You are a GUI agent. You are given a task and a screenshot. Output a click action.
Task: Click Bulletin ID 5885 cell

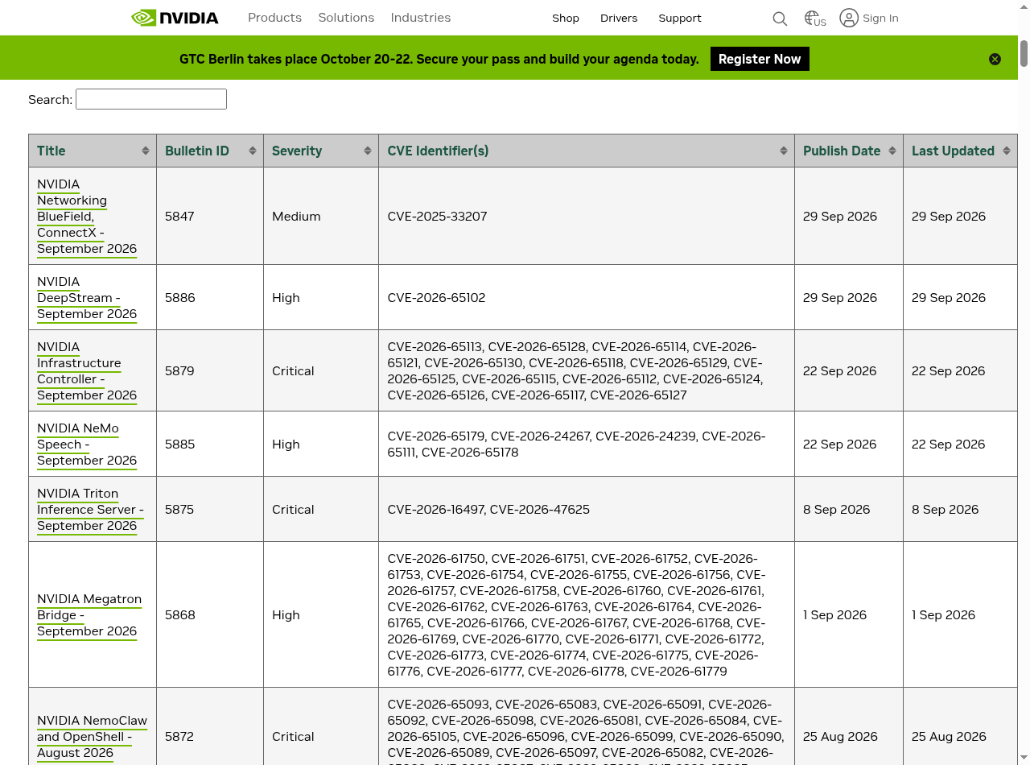pos(210,444)
